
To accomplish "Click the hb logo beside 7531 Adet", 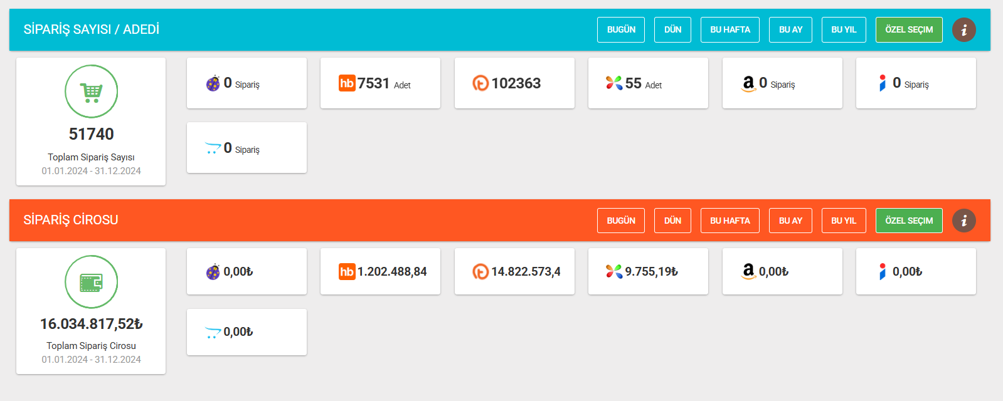I will (347, 83).
